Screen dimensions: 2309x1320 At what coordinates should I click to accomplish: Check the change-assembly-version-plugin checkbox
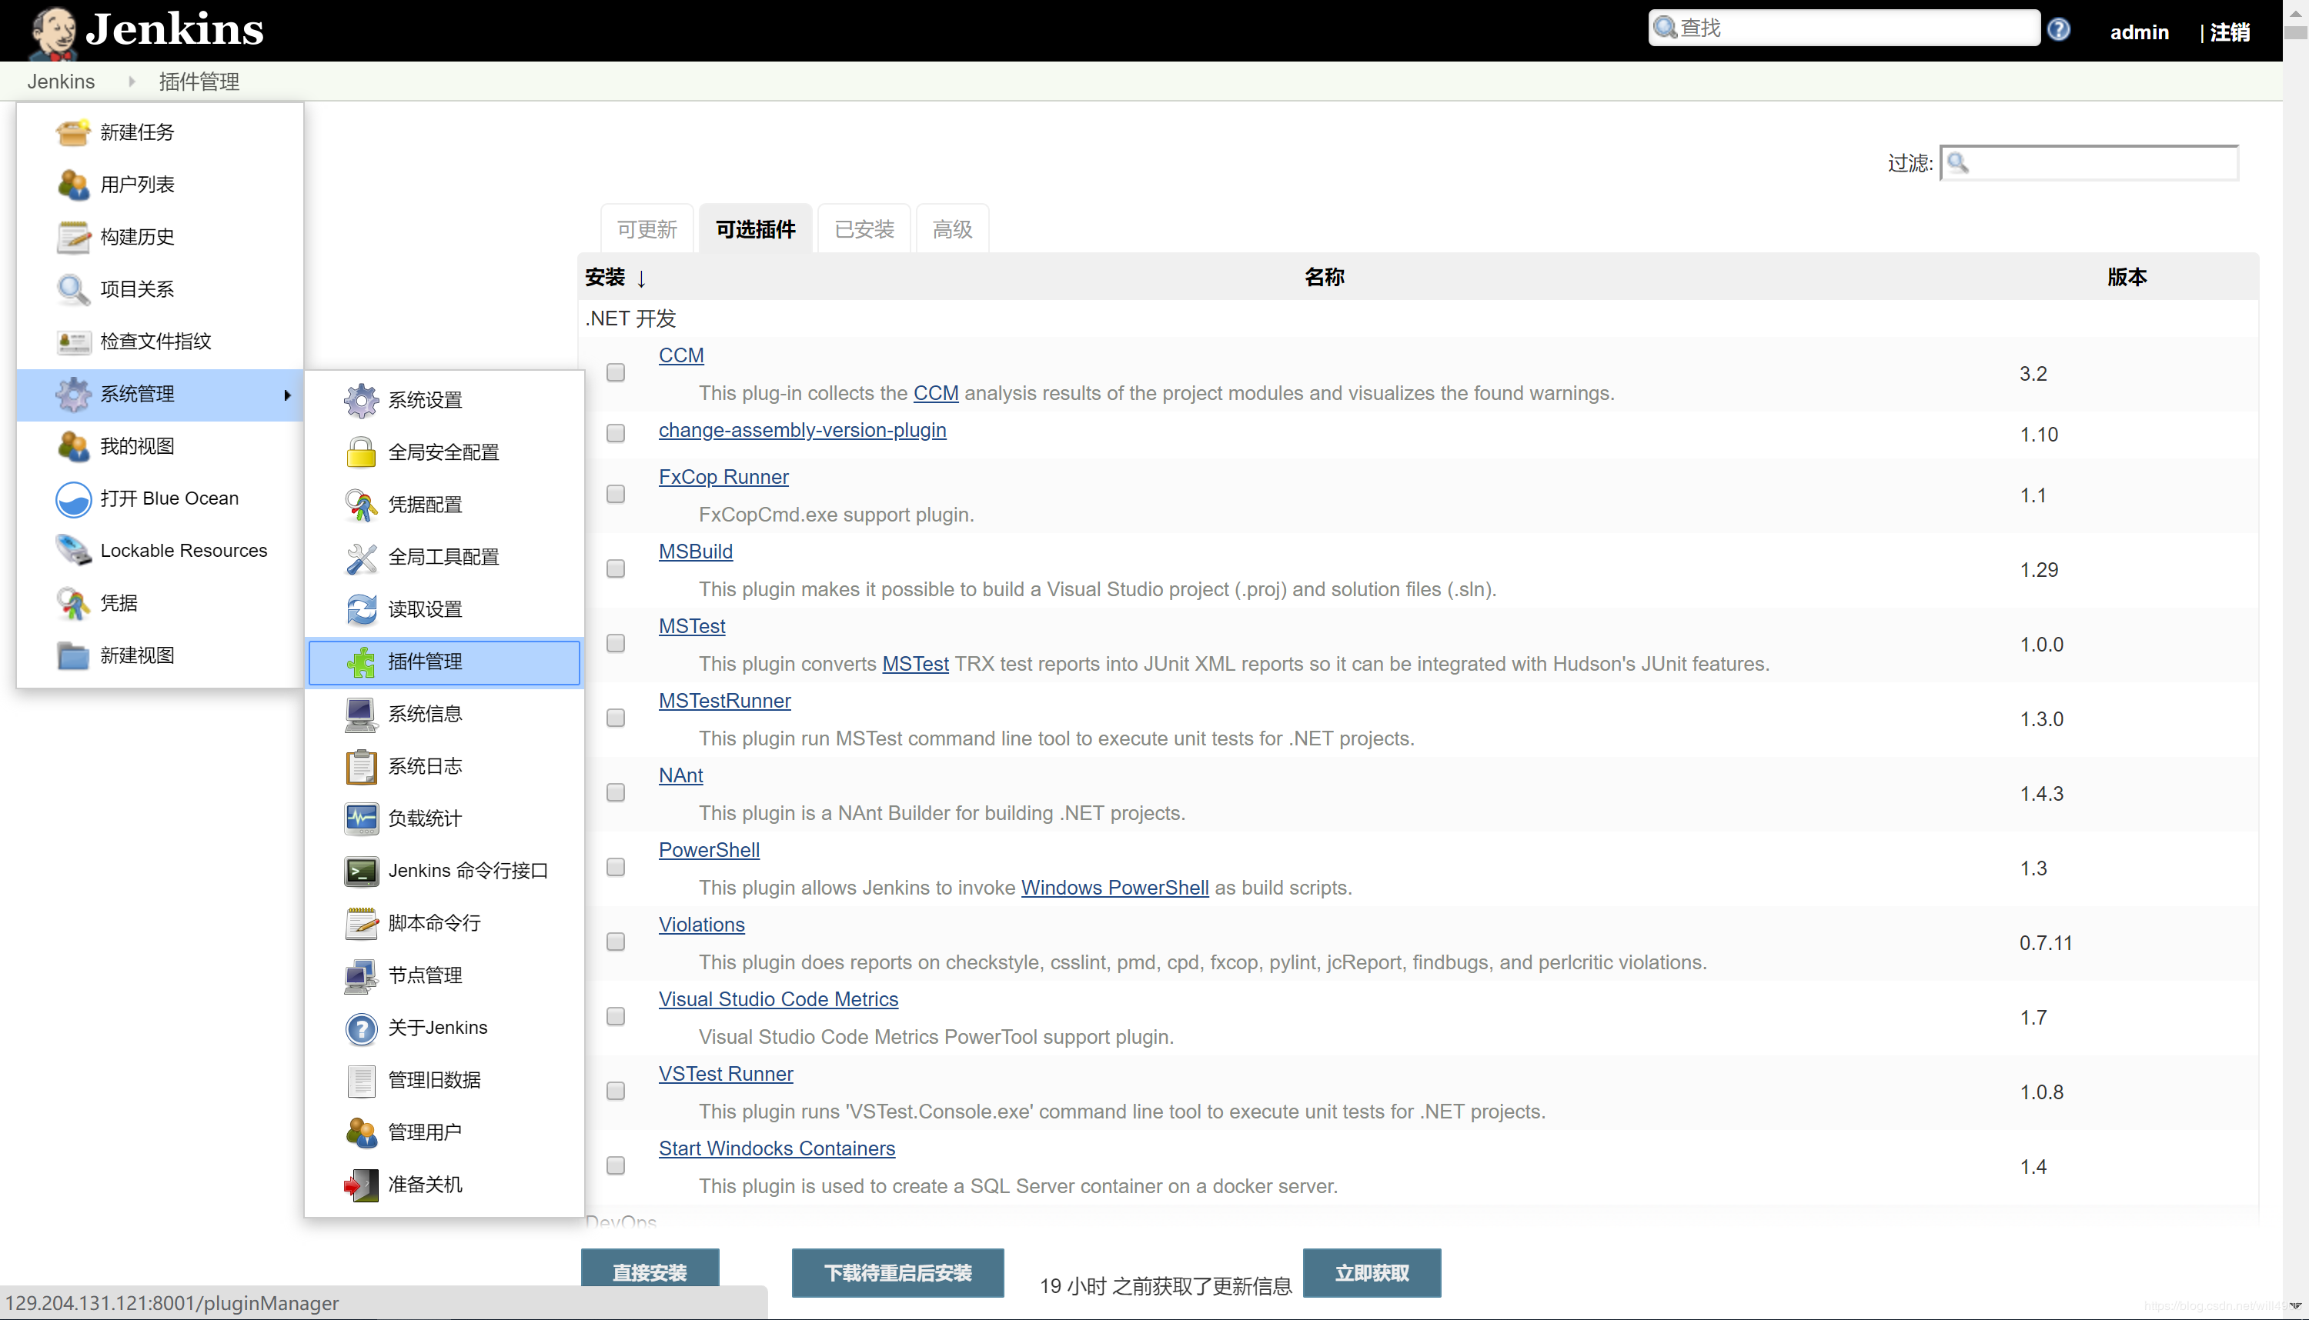pos(616,433)
